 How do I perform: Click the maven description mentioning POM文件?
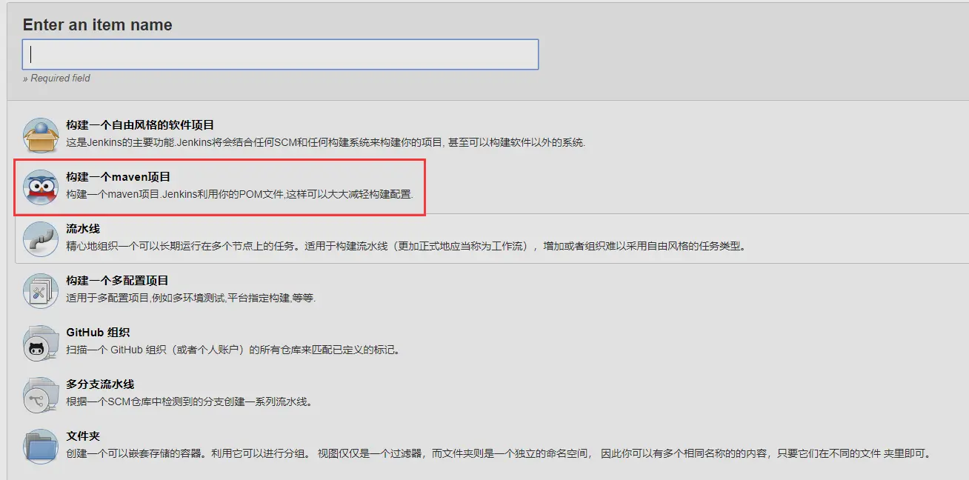click(x=239, y=194)
